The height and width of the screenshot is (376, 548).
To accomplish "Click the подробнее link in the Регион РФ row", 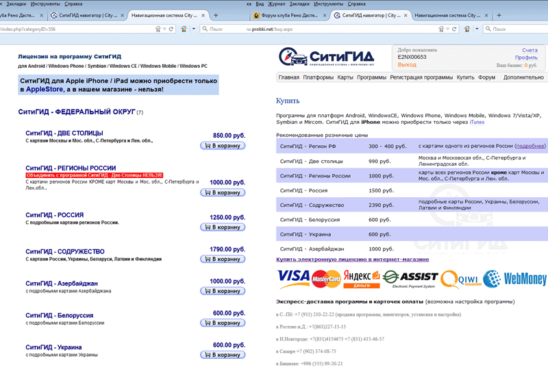I will coord(530,146).
